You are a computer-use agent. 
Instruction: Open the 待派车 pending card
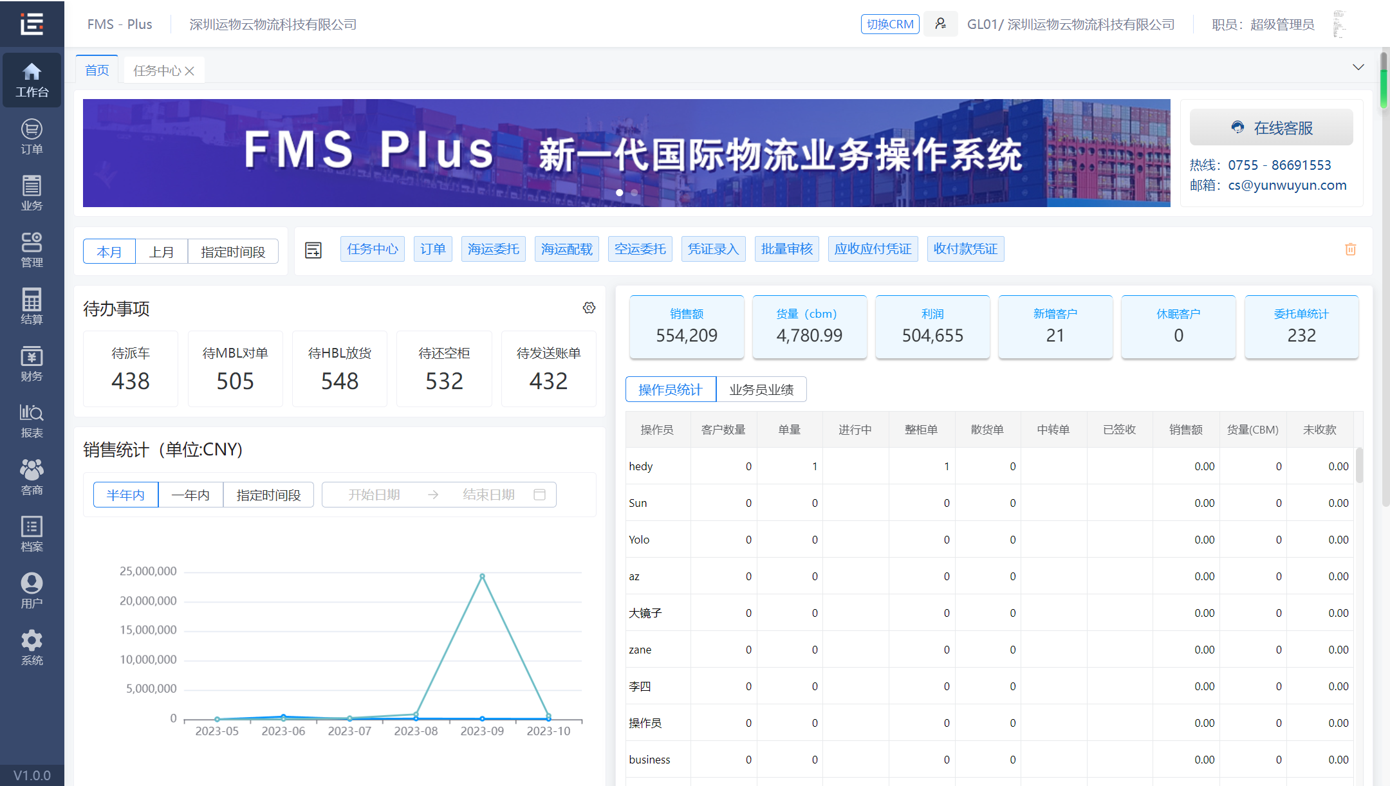coord(131,369)
